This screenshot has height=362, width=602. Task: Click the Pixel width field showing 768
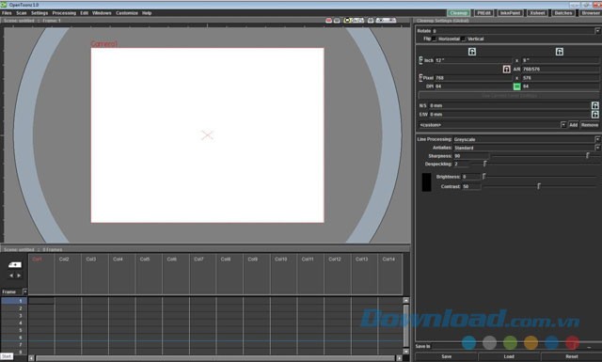[x=473, y=77]
